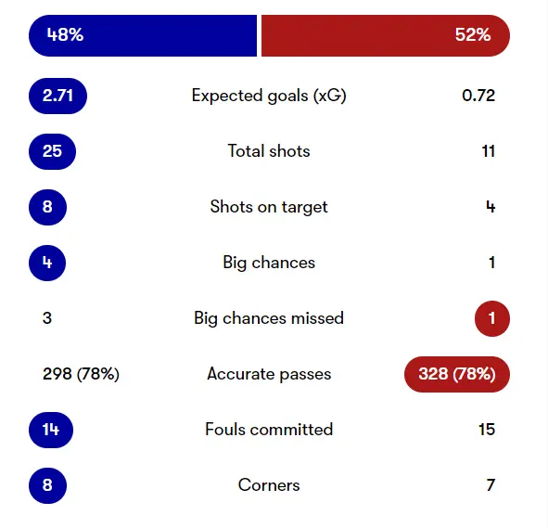548x528 pixels.
Task: Select the blue 14 fouls committed badge
Action: [51, 430]
